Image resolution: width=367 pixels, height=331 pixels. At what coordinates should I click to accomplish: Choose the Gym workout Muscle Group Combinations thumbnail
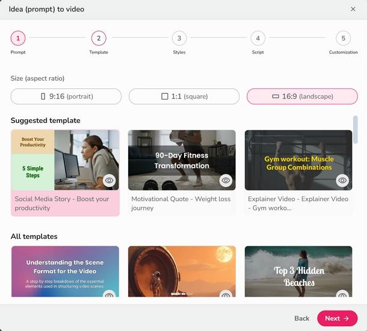point(298,160)
